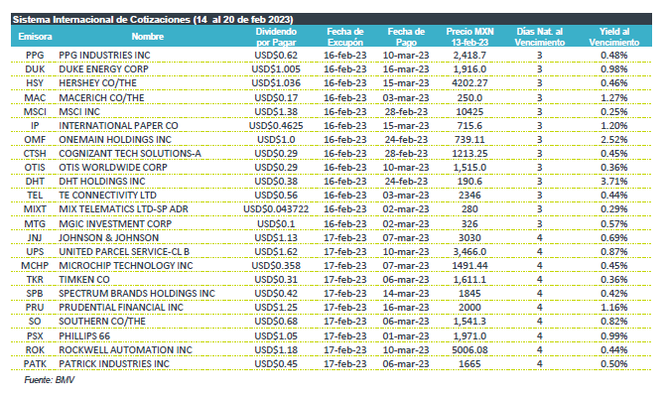Click the PPG ticker cell

35,56
